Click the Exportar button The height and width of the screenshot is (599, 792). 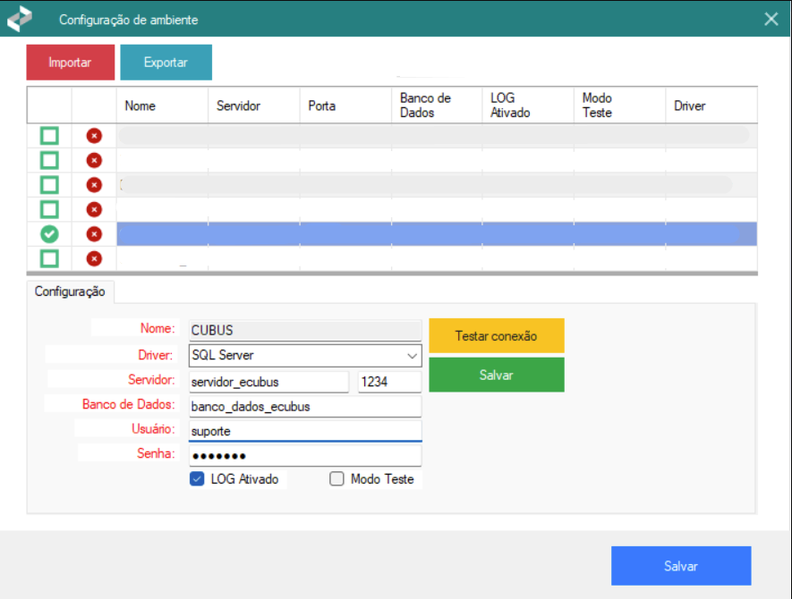(x=166, y=63)
